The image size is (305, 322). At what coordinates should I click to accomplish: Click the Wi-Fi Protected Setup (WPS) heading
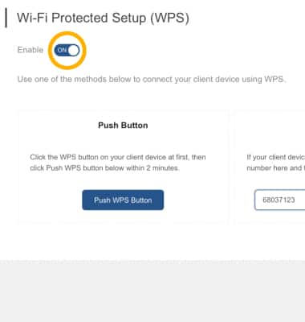tap(103, 18)
